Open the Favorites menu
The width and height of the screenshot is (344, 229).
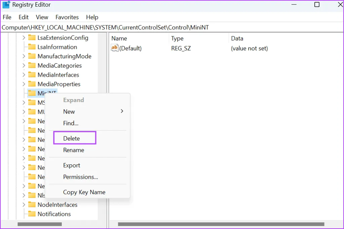coord(67,17)
